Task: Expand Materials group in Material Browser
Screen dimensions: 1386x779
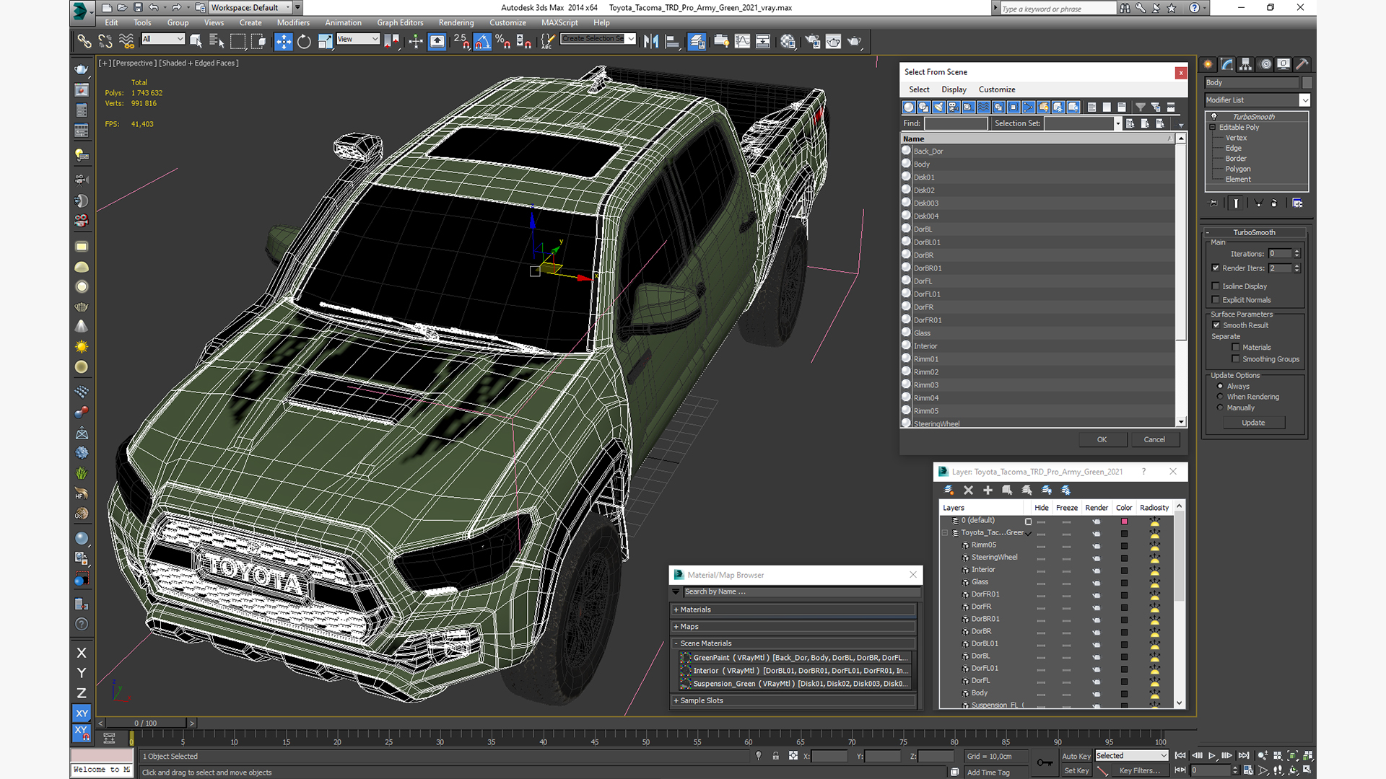Action: point(794,609)
